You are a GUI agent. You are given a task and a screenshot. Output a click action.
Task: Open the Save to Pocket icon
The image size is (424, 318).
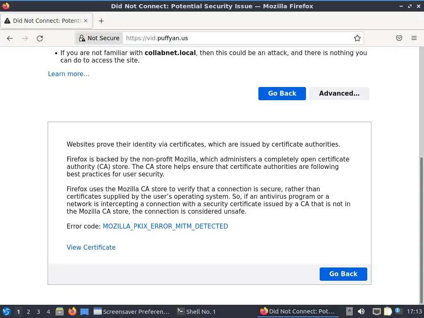click(399, 38)
